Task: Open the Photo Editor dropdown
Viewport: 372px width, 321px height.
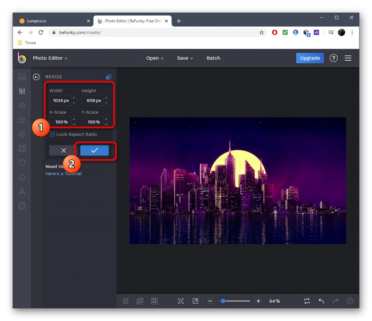Action: click(50, 58)
